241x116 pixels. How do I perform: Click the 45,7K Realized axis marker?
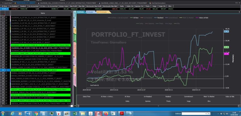click(x=226, y=31)
